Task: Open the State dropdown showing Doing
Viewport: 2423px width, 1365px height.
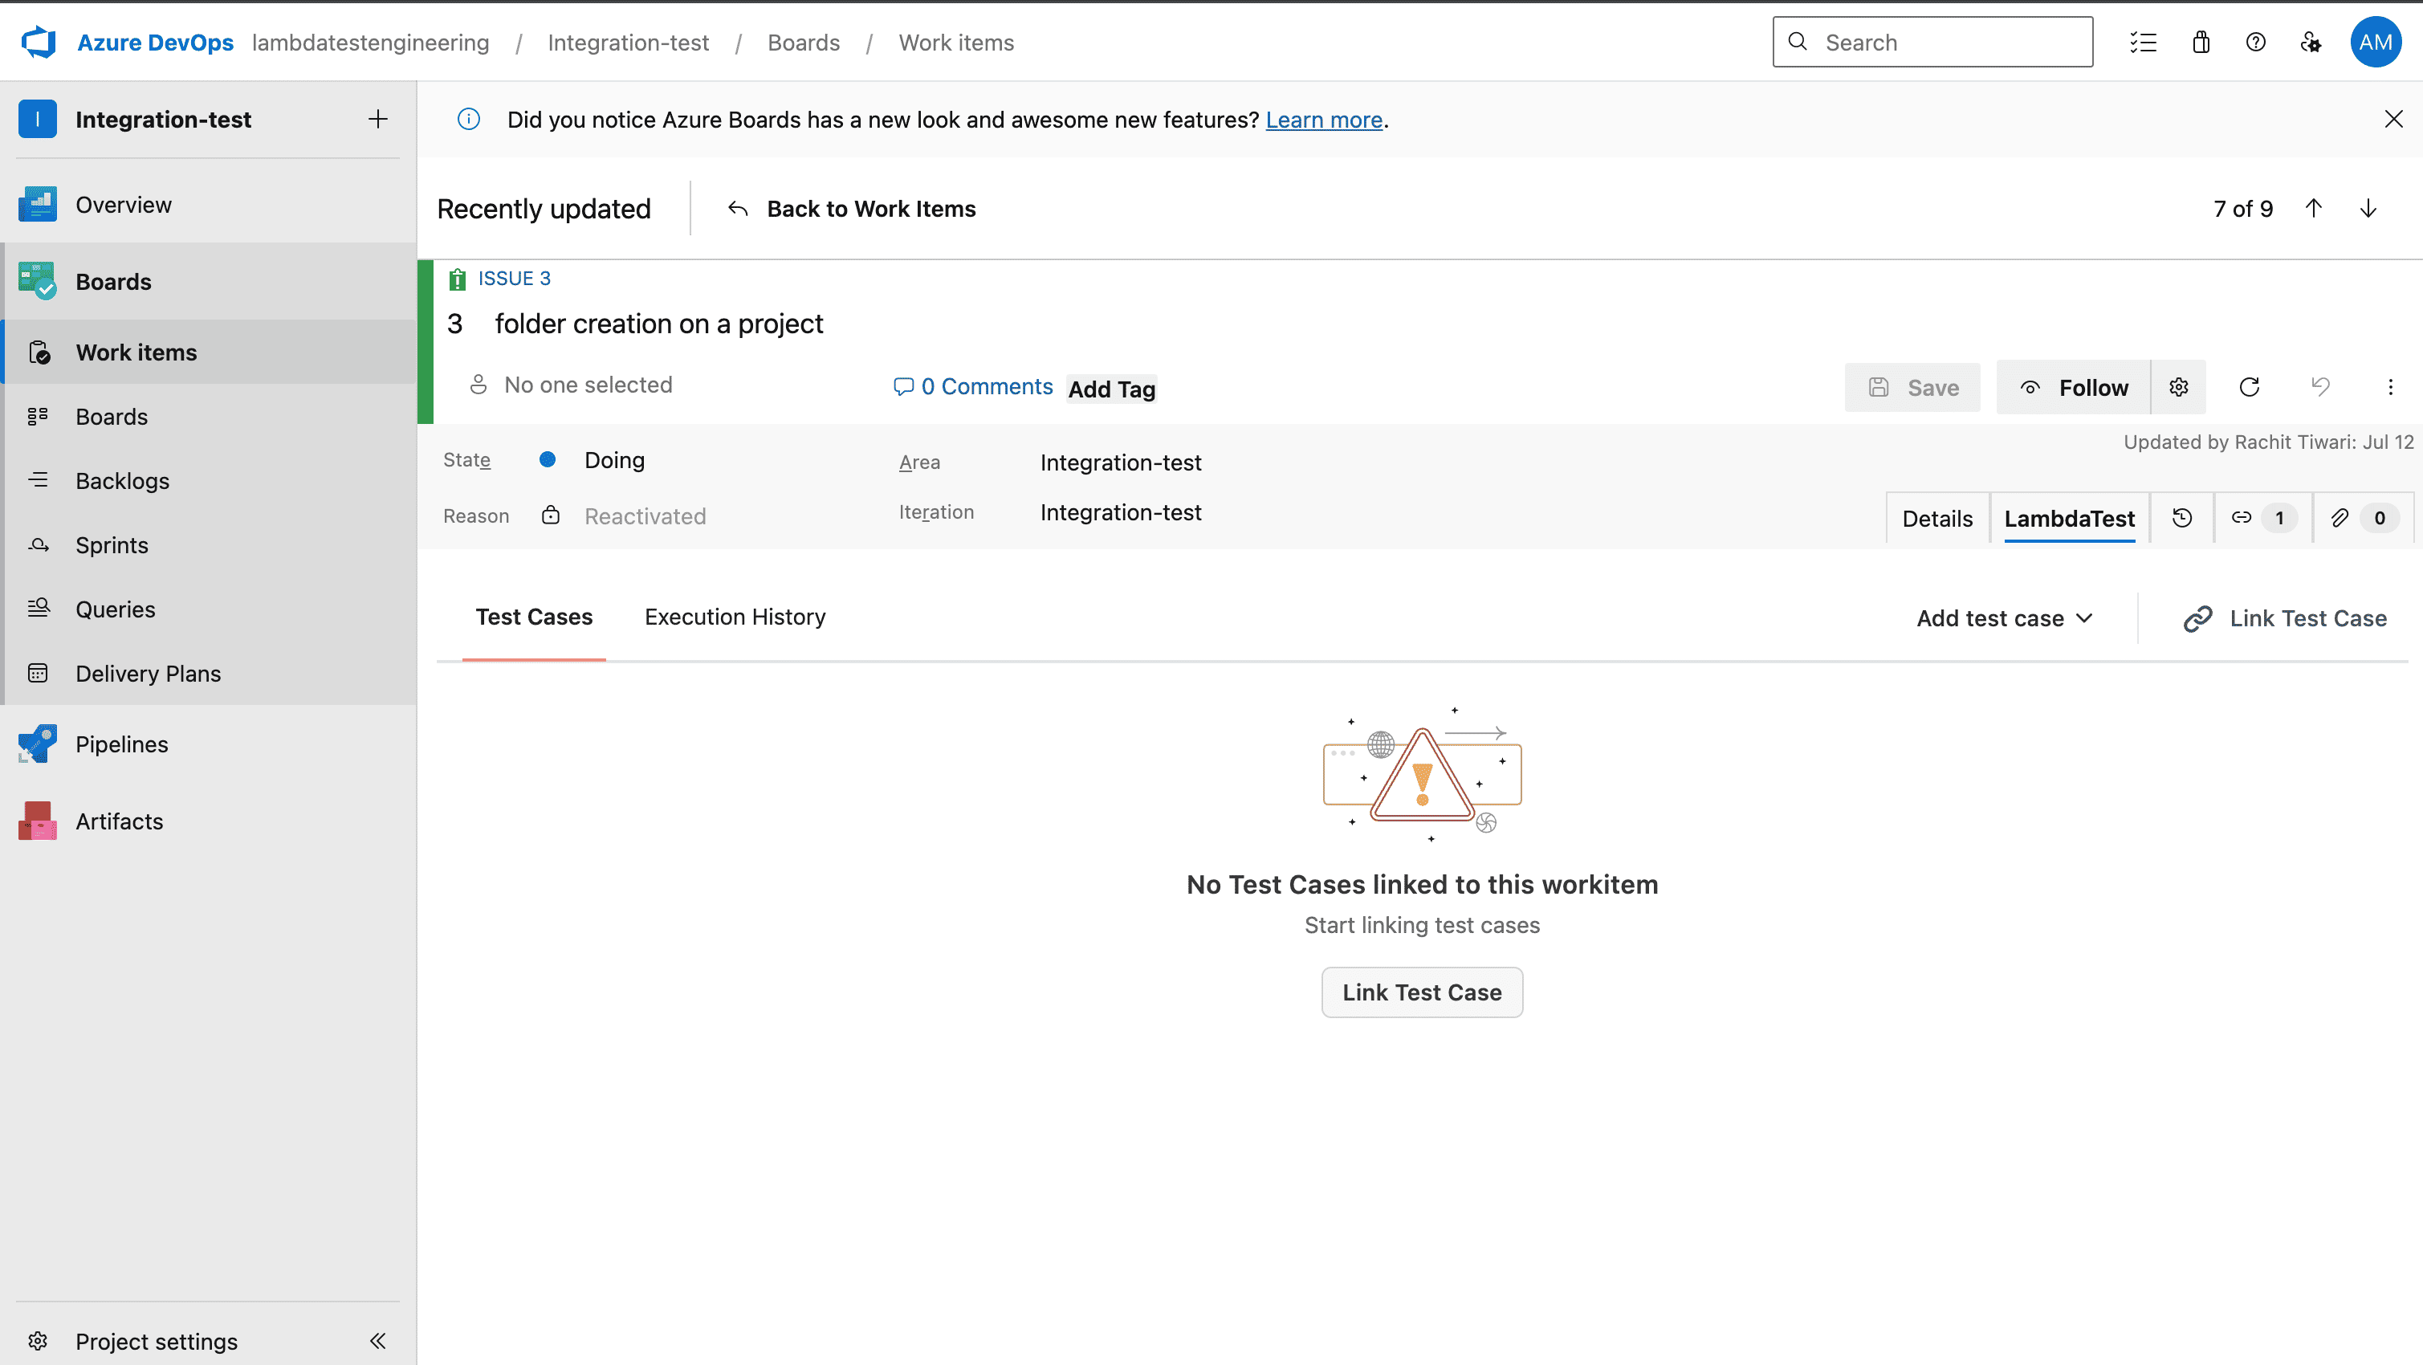Action: 614,459
